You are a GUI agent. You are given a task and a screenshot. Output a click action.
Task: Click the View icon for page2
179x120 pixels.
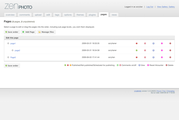pos(153,51)
